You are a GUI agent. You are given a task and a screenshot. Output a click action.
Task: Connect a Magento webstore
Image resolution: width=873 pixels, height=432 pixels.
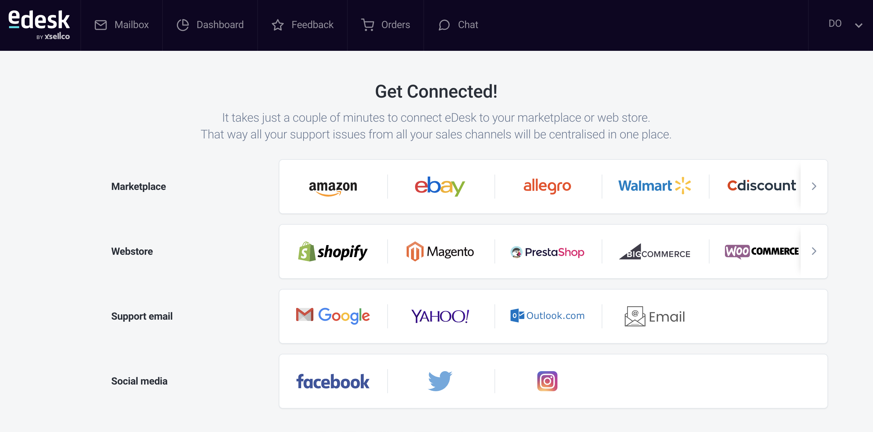pyautogui.click(x=440, y=251)
